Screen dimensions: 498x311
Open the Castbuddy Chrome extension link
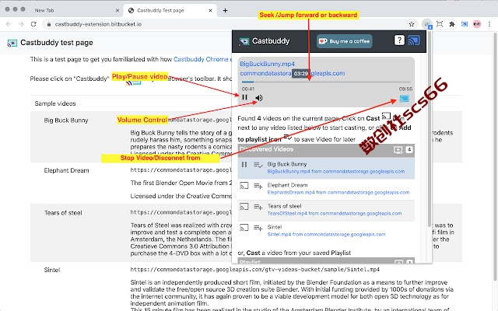click(x=202, y=59)
